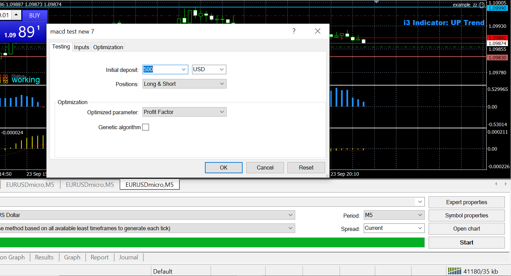The width and height of the screenshot is (511, 276).
Task: Open the USD currency dropdown
Action: [x=209, y=70]
